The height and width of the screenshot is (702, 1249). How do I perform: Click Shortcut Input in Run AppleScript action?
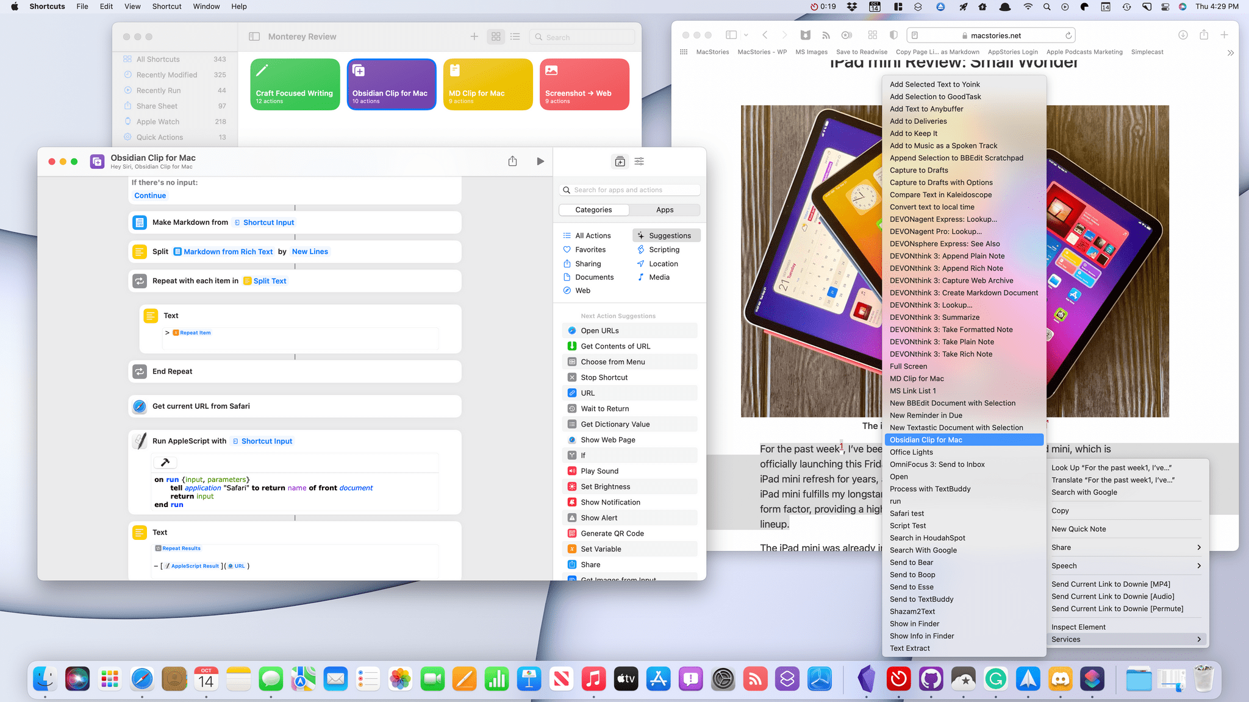(x=262, y=441)
